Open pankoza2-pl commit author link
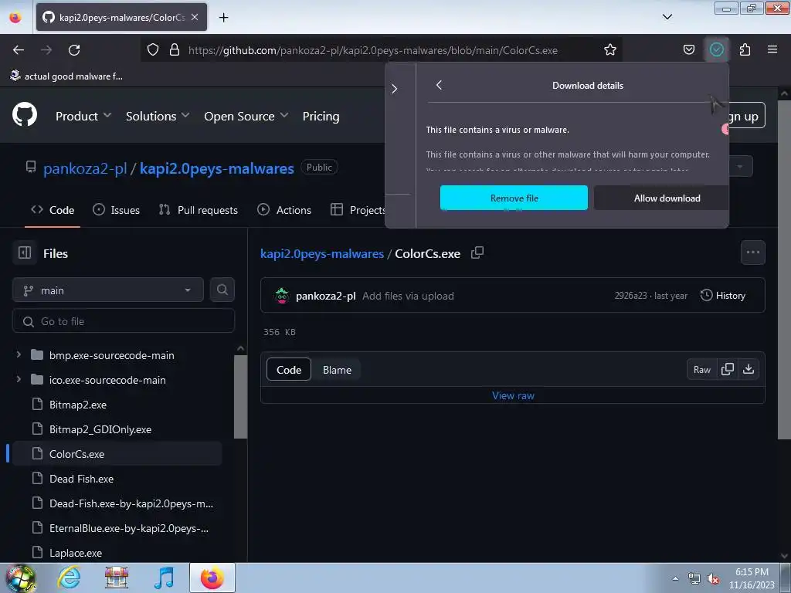This screenshot has height=593, width=791. coord(325,296)
